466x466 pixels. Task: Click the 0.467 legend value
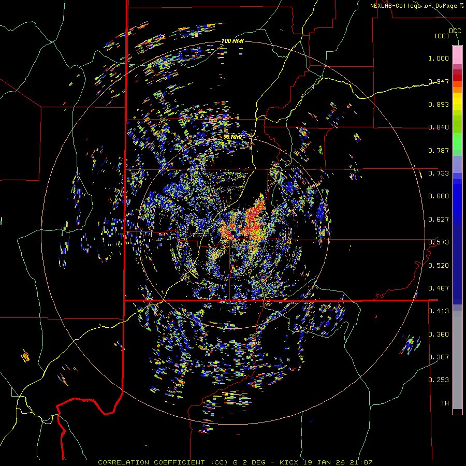439,288
